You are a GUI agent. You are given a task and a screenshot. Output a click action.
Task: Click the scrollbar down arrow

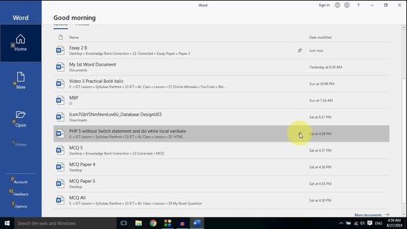coord(404,214)
